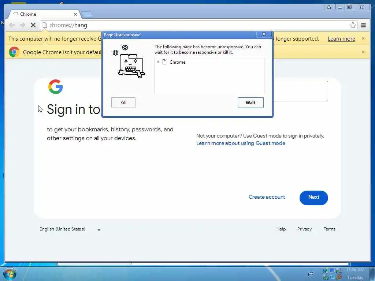The height and width of the screenshot is (281, 375).
Task: Click the taskbar clock
Action: pyautogui.click(x=355, y=274)
